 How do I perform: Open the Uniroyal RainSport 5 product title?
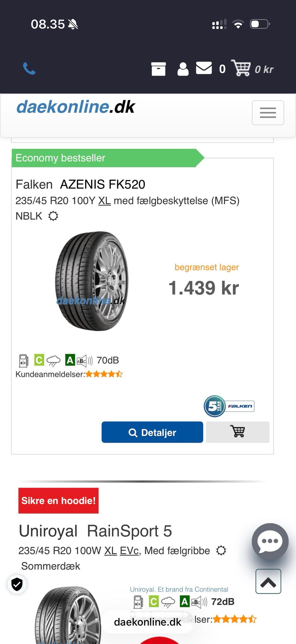coord(95,531)
